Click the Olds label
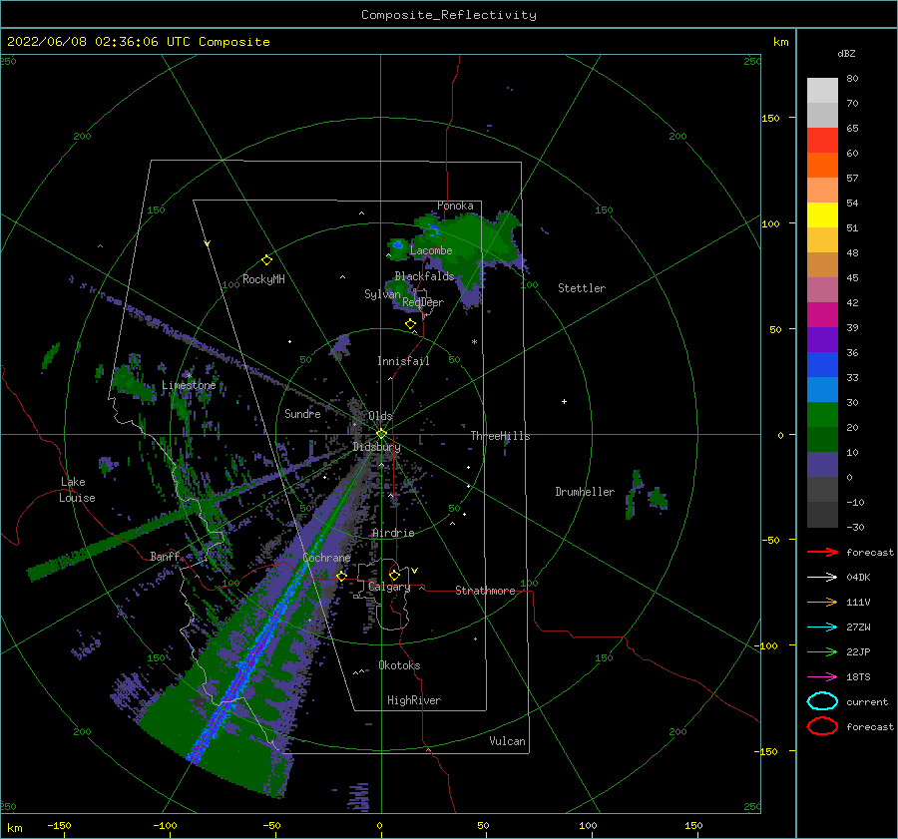 click(x=380, y=416)
